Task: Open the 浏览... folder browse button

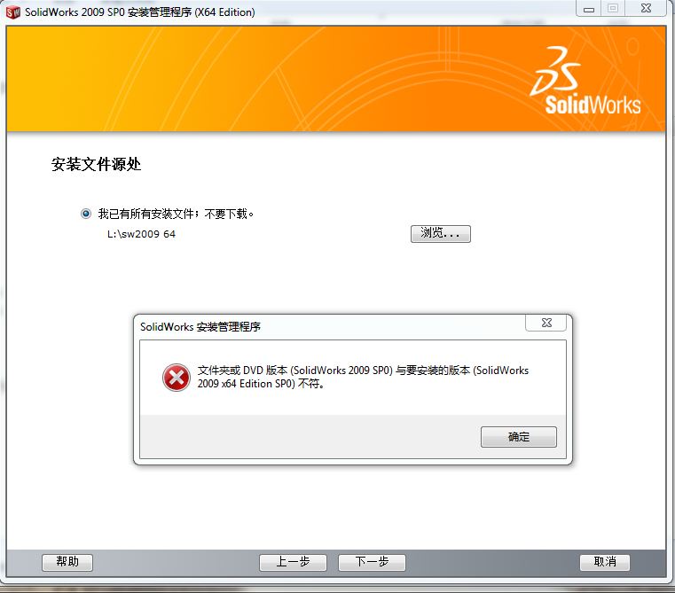Action: [440, 234]
